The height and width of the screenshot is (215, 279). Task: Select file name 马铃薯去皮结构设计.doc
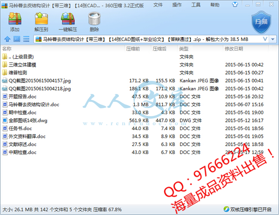(x=34, y=105)
